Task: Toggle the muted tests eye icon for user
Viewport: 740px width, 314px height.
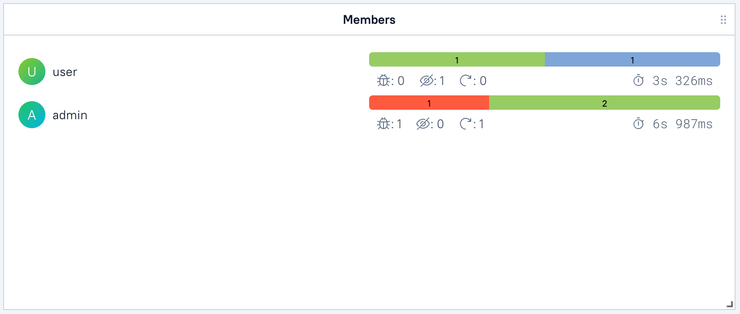Action: pos(426,81)
